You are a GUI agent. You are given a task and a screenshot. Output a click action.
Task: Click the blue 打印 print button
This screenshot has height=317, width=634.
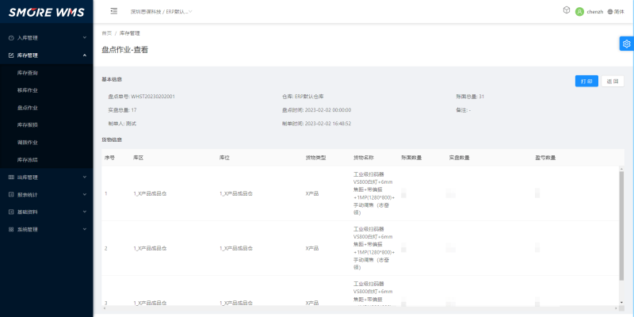point(586,81)
